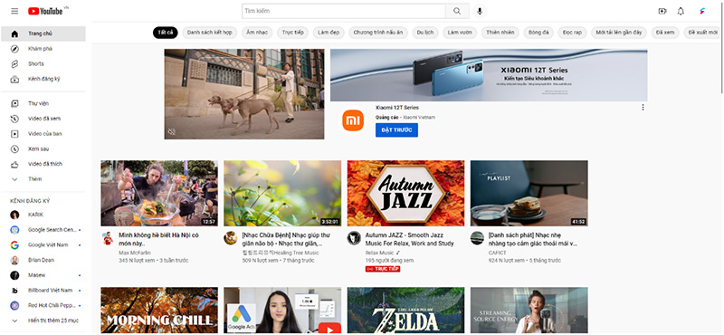Screen dimensions: 724x335
Task: Select the Âm nhạc filter chip
Action: point(257,33)
